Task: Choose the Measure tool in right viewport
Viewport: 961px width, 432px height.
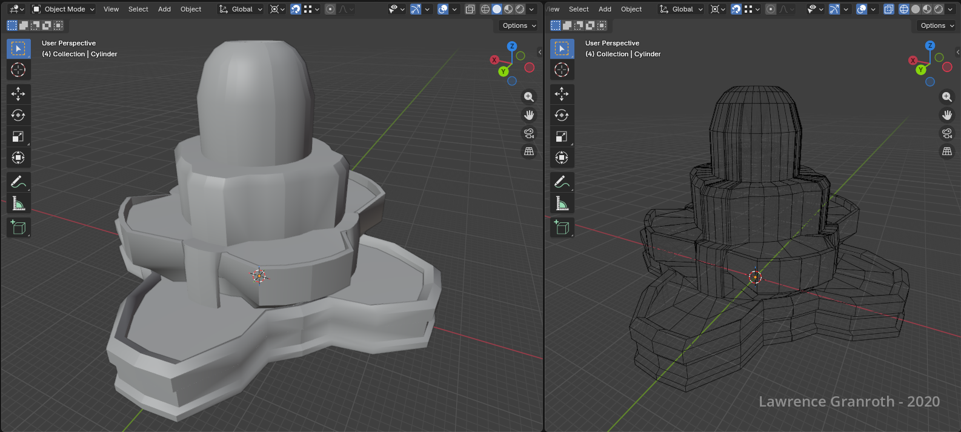Action: (562, 204)
